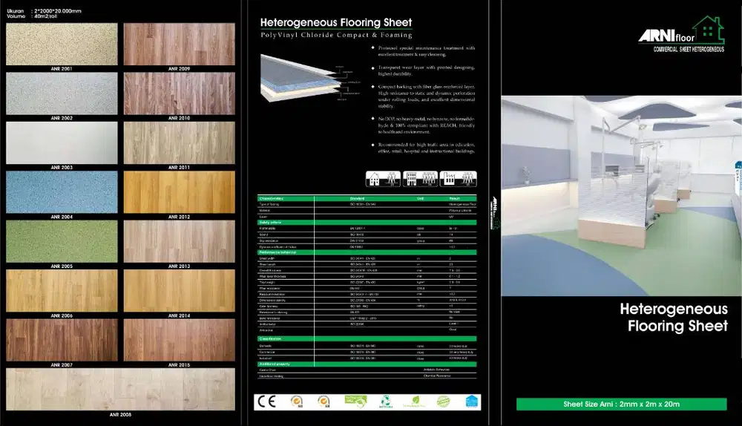Image resolution: width=742 pixels, height=426 pixels.
Task: Select the ANR 2004 blue swatch
Action: 62,192
